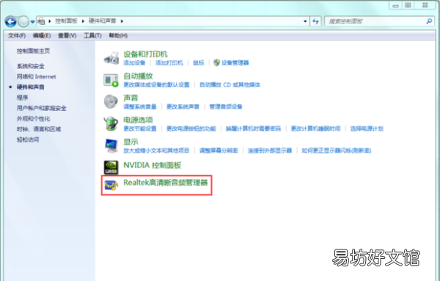The width and height of the screenshot is (440, 281).
Task: Open 时钟、语言和区域 category
Action: pos(39,129)
